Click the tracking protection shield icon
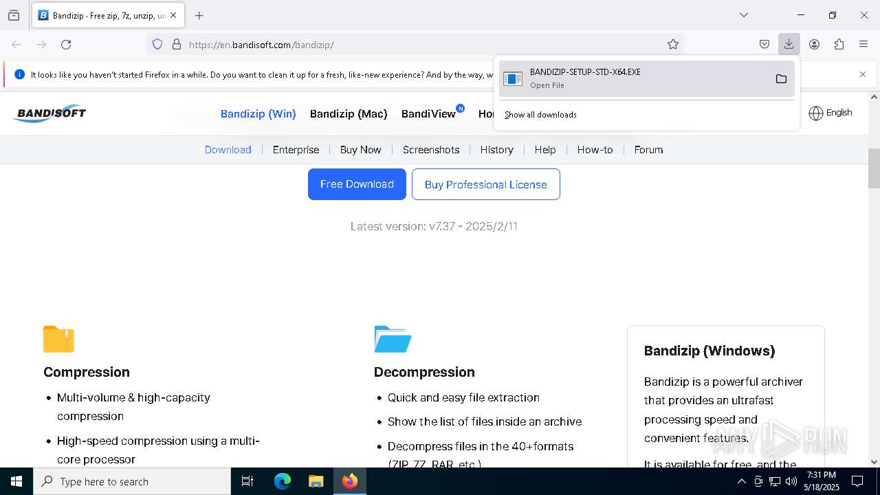The width and height of the screenshot is (880, 495). click(x=157, y=44)
